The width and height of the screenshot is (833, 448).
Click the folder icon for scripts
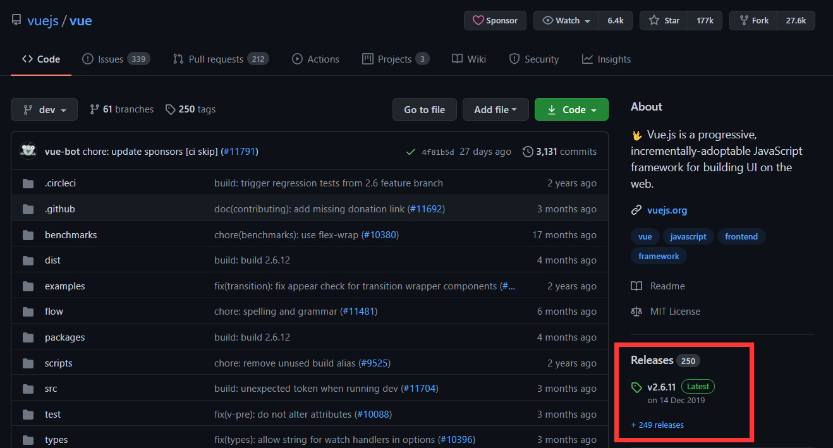point(28,363)
